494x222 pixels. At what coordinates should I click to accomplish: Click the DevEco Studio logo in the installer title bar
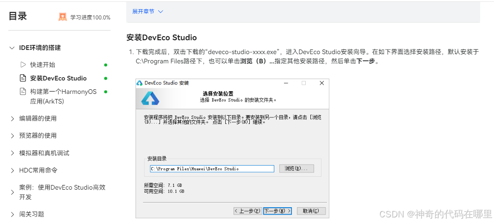[x=140, y=83]
